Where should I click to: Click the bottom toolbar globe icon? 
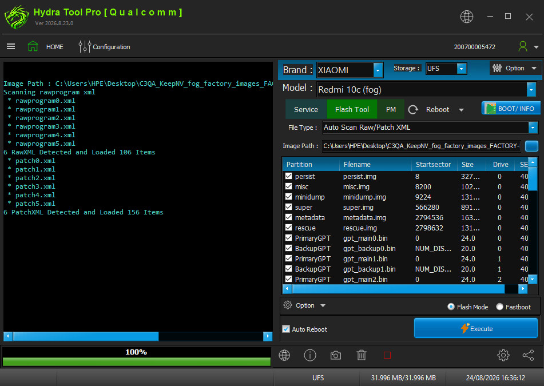click(x=284, y=355)
